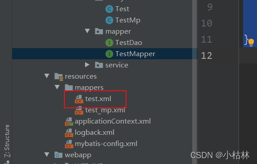Click the webapp folder icon
This screenshot has height=164, width=257.
pos(59,155)
